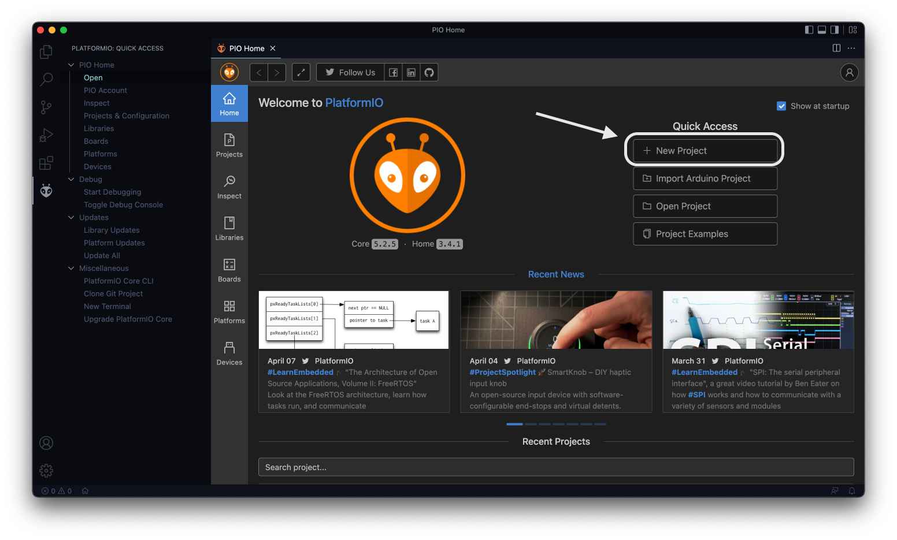Open notifications bell in status bar
897x540 pixels.
(x=852, y=491)
